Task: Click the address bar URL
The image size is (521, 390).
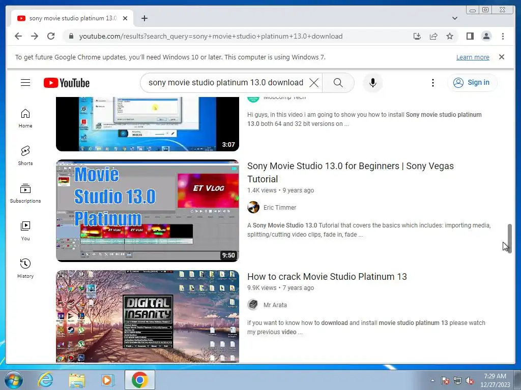Action: [x=211, y=36]
